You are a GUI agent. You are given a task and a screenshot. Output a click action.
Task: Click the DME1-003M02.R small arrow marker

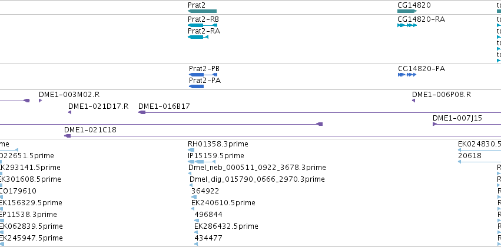(x=40, y=101)
